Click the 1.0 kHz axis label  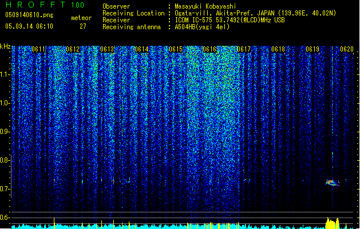pyautogui.click(x=5, y=103)
